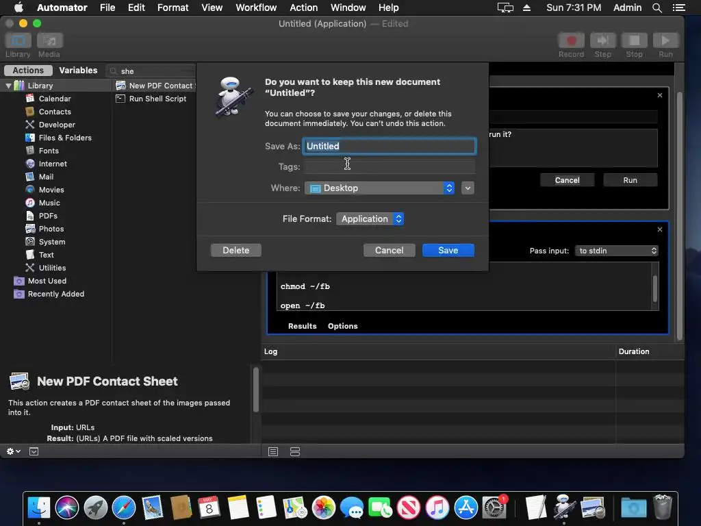
Task: Open System Preferences from the Dock
Action: tap(494, 508)
